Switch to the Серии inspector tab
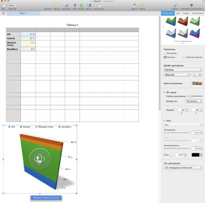 point(186,13)
